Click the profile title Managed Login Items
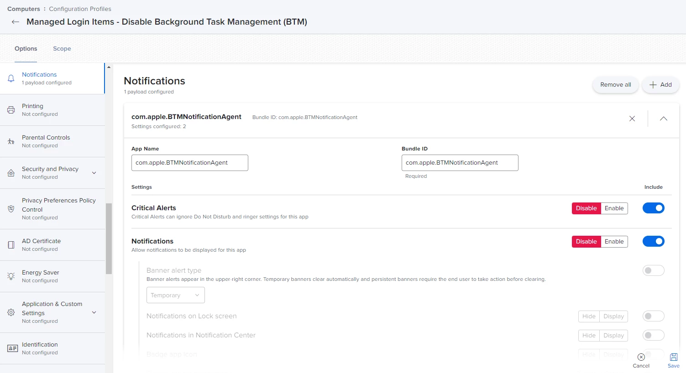 point(167,22)
